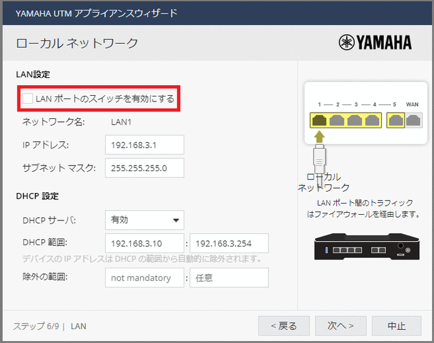The height and width of the screenshot is (343, 434).
Task: Click the DHCP range start field 192.168.3.10
Action: [144, 243]
